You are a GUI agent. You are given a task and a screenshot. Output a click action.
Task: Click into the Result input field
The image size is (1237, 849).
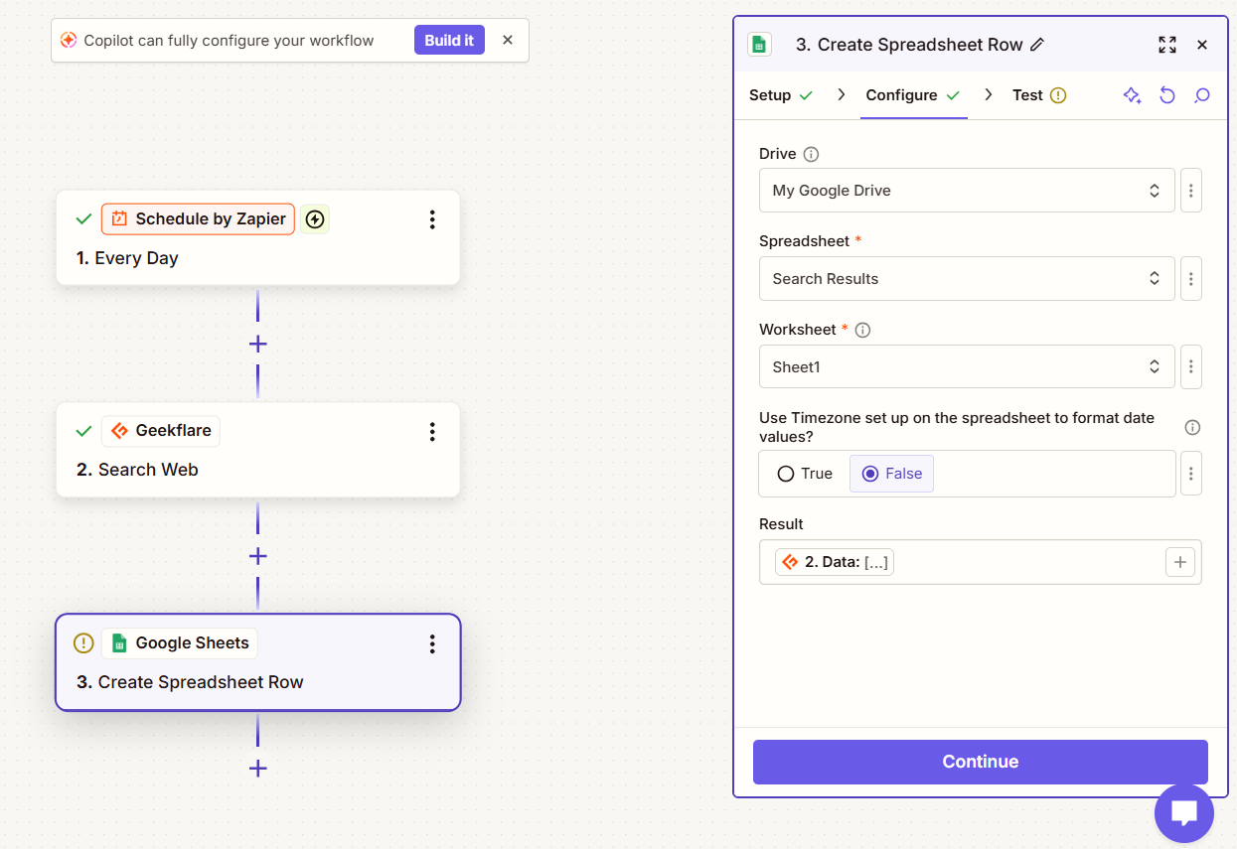point(981,562)
